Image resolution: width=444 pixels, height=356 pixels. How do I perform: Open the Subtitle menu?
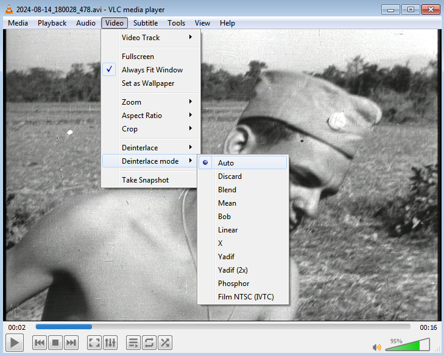point(146,23)
